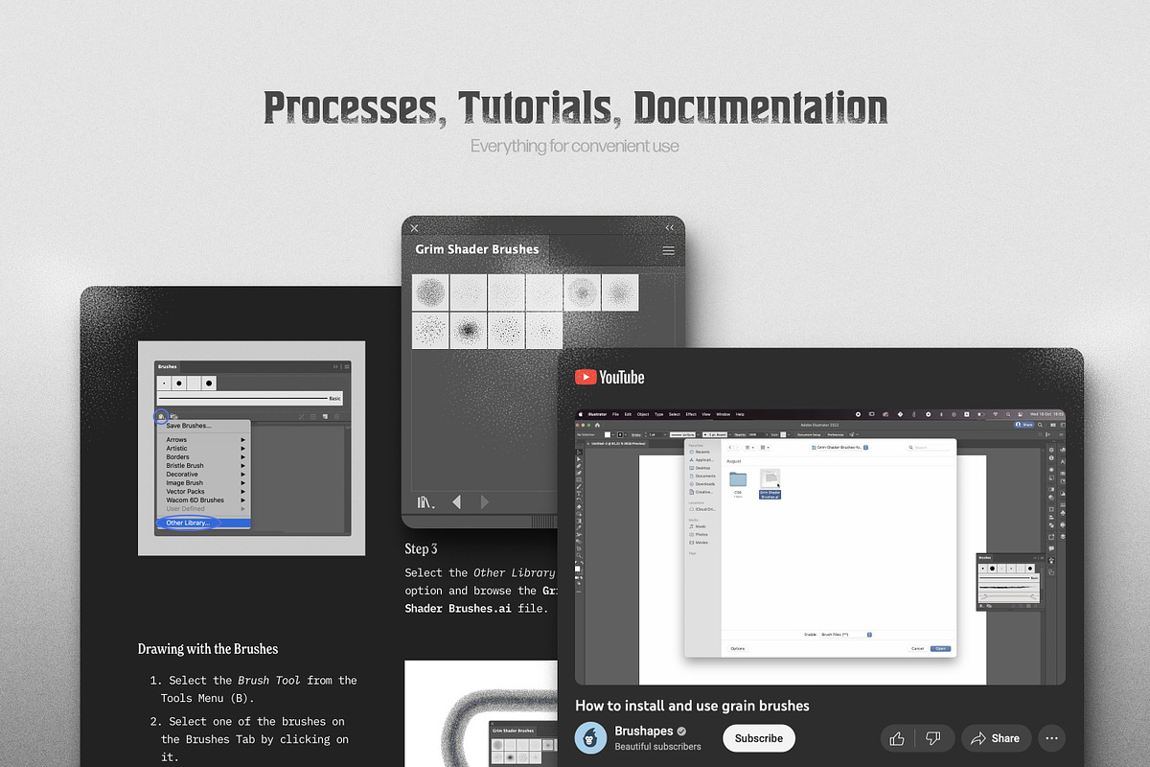This screenshot has width=1150, height=767.
Task: Open Libraries Panel icon in Brushes panel
Action: [x=174, y=416]
